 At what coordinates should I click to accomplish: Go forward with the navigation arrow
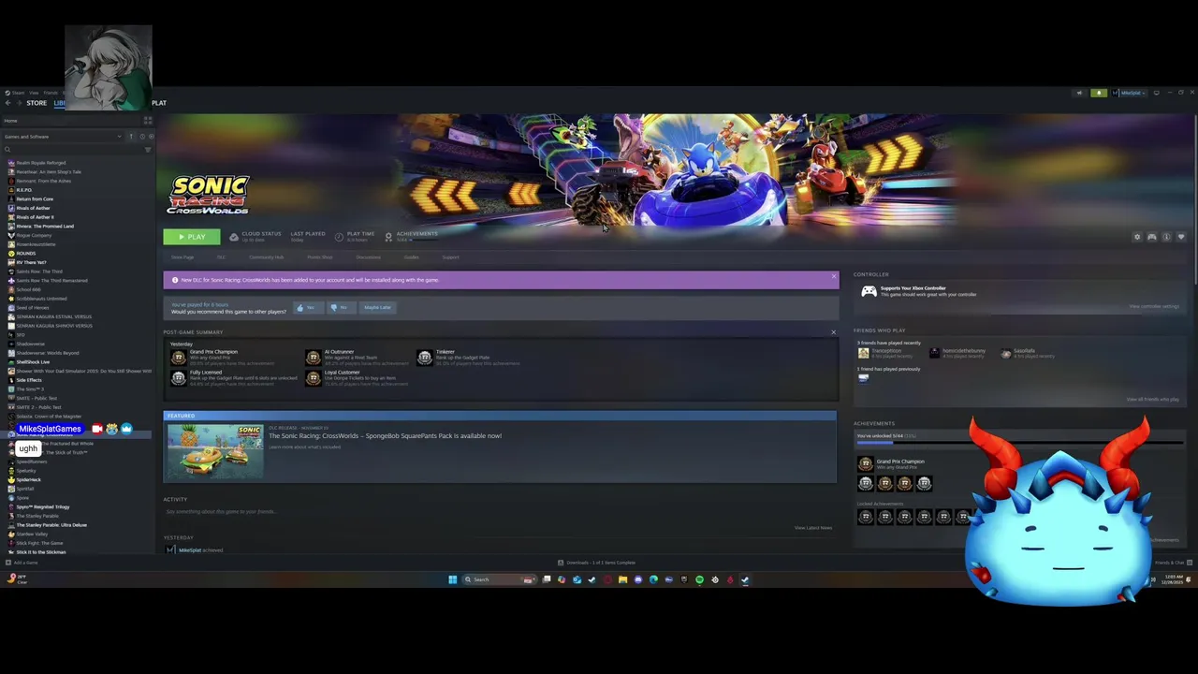19,103
